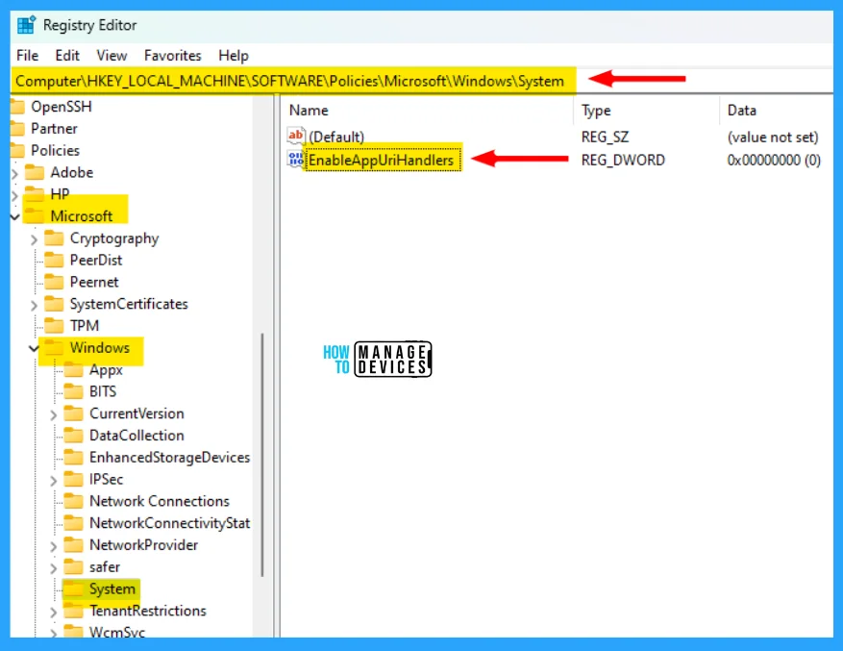This screenshot has width=843, height=651.
Task: Collapse the Microsoft key
Action: [15, 216]
